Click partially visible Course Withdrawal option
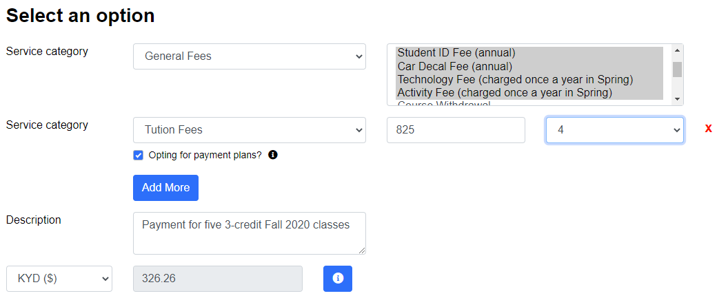Screen dimensions: 728x298 pos(443,103)
